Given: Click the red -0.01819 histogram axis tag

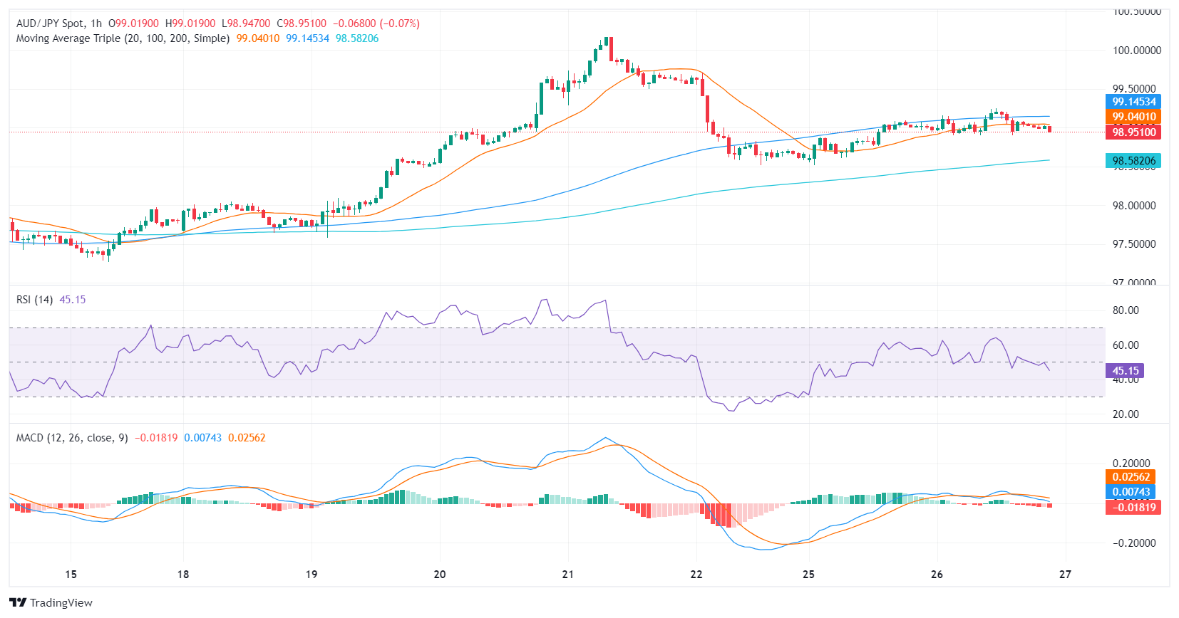Looking at the screenshot, I should pos(1131,507).
